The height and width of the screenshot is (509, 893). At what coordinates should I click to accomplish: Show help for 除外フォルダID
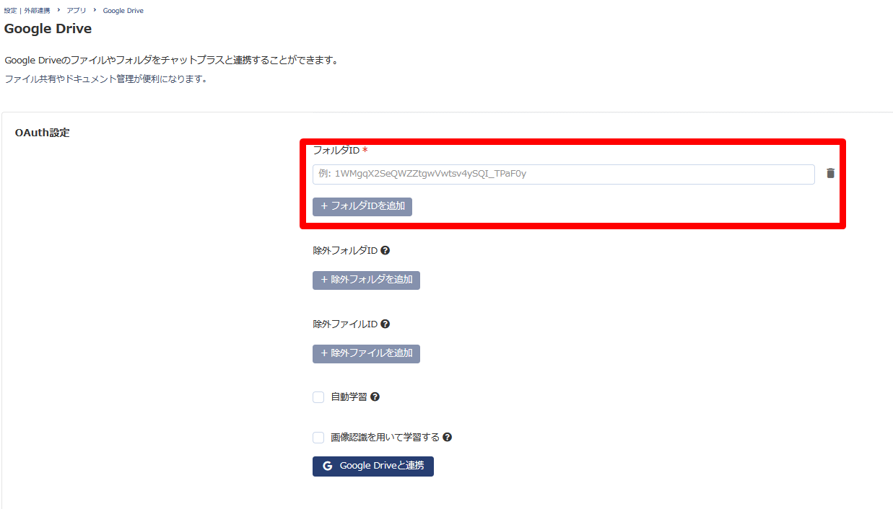(x=385, y=251)
